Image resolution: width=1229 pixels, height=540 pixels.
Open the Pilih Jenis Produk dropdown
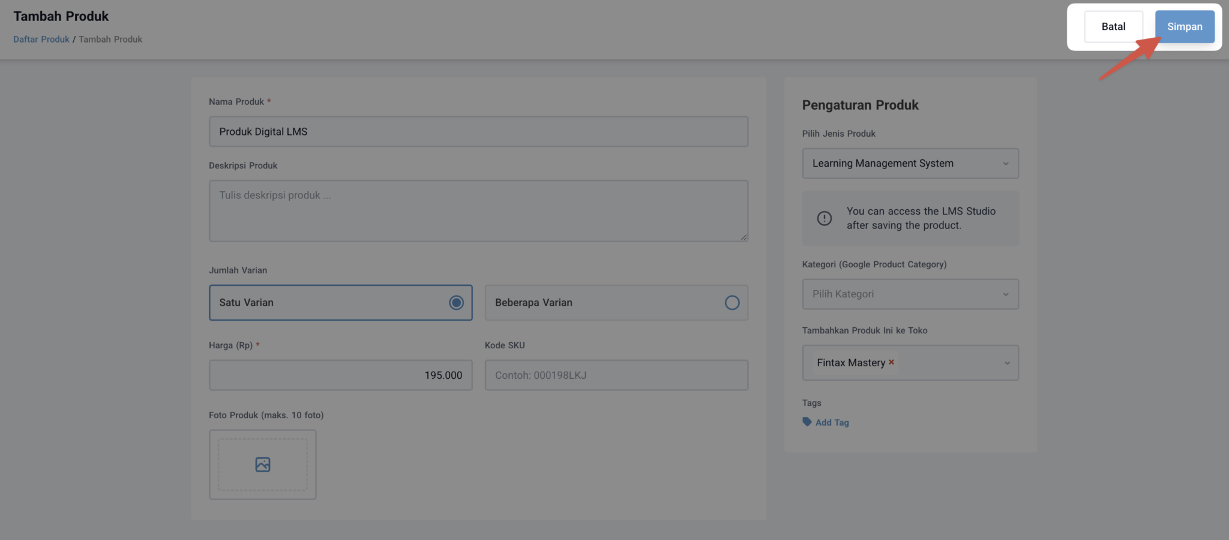coord(910,163)
